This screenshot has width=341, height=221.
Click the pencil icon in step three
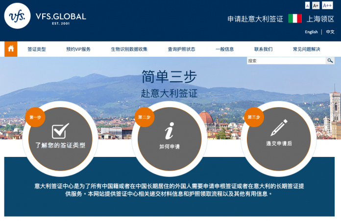pyautogui.click(x=279, y=128)
